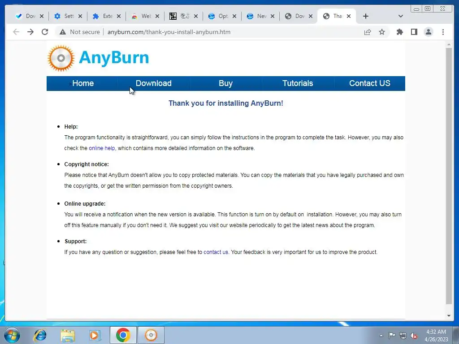Click the scrollbar down arrow
The image size is (459, 344).
(x=449, y=316)
